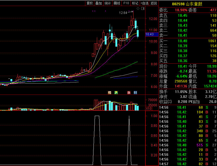
Task: Select the 卖五 ask price 10.45
Action: point(183,15)
